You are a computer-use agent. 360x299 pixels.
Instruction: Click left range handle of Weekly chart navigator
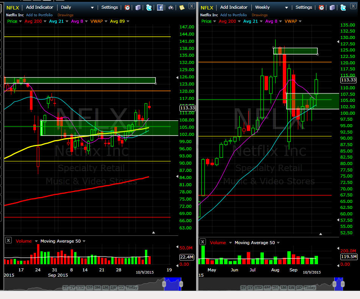click(334, 284)
